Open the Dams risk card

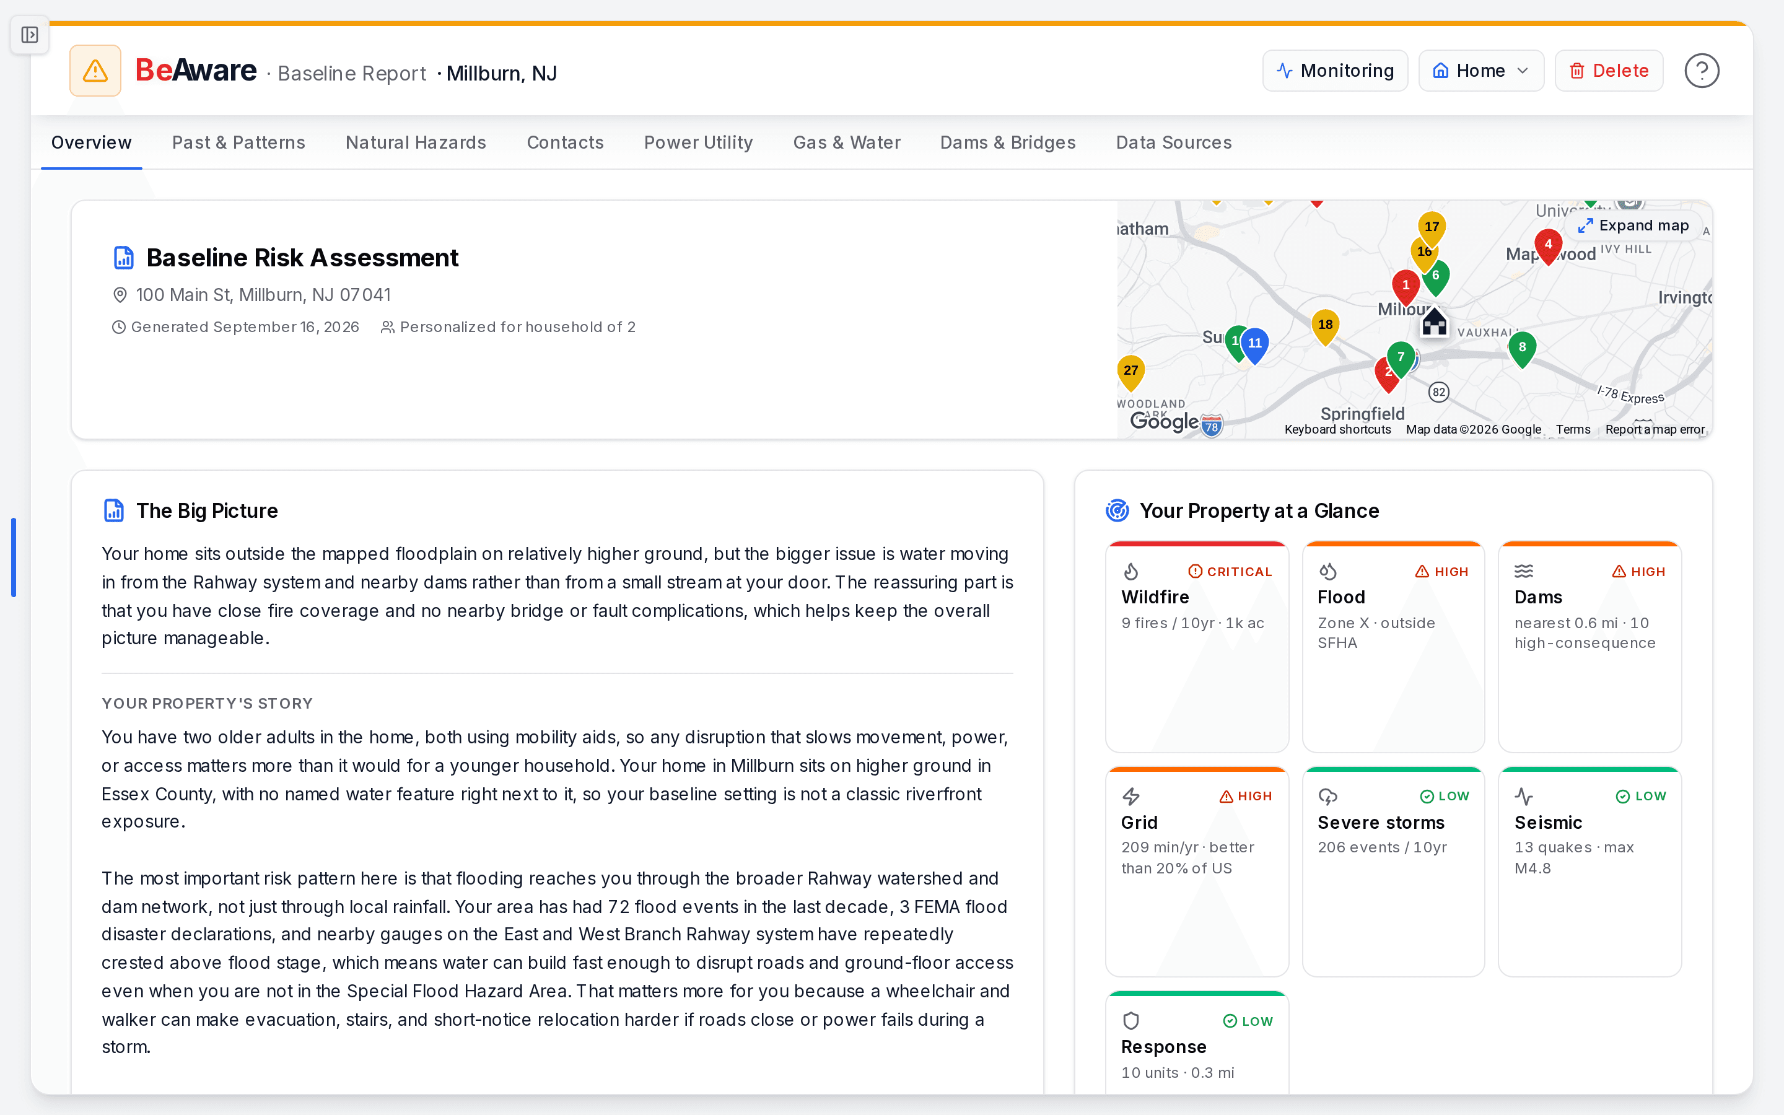tap(1589, 647)
